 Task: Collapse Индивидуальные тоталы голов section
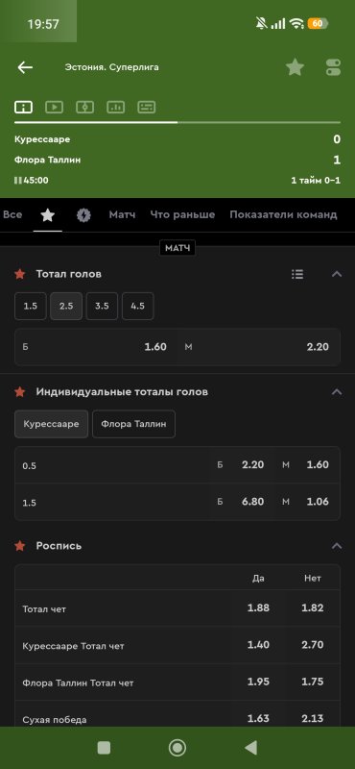coord(337,392)
